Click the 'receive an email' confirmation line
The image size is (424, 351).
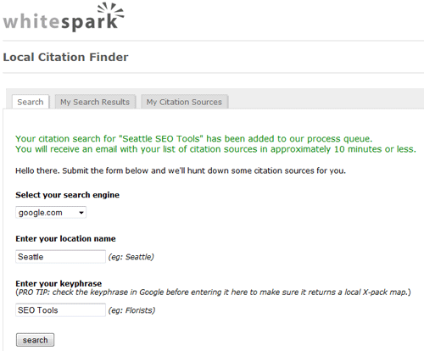(x=215, y=149)
